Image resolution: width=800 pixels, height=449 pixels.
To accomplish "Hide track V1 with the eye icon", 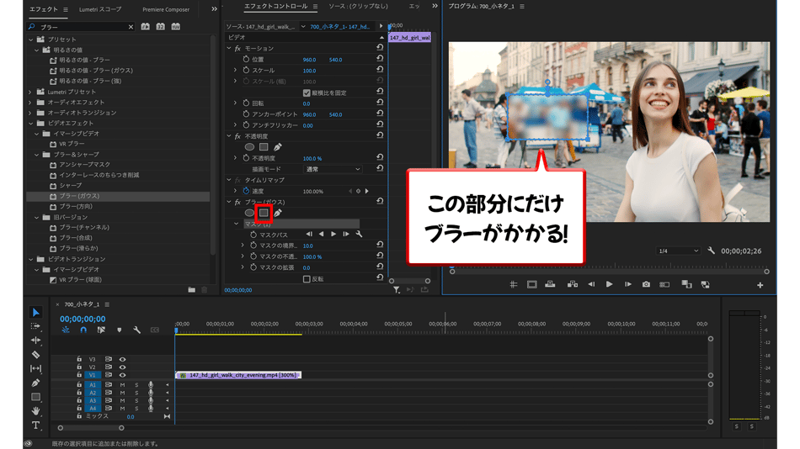I will click(122, 375).
